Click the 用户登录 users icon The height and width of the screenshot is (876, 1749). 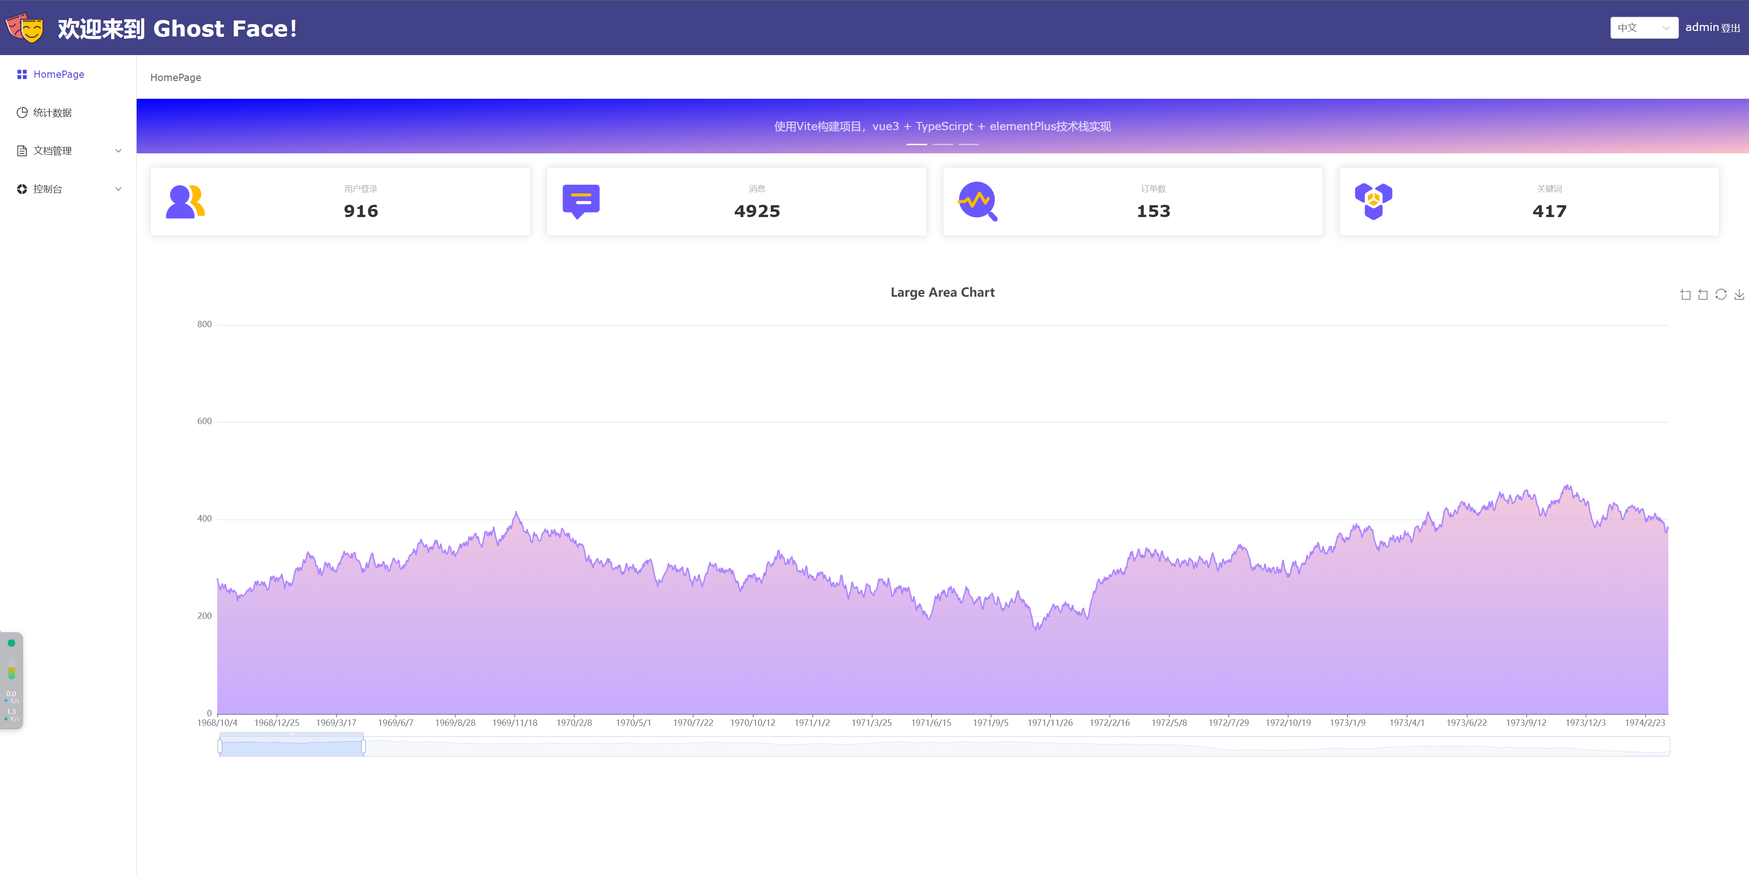click(x=185, y=202)
